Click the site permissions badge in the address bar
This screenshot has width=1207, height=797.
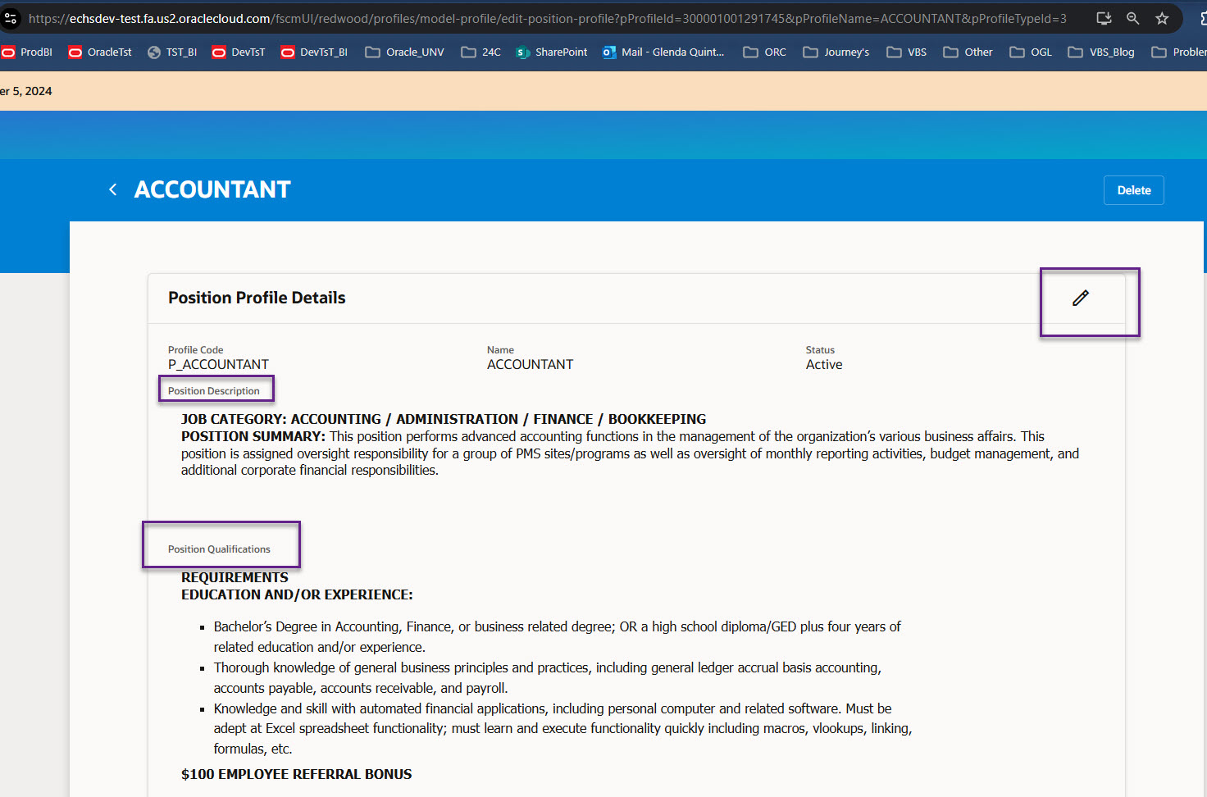pyautogui.click(x=11, y=17)
